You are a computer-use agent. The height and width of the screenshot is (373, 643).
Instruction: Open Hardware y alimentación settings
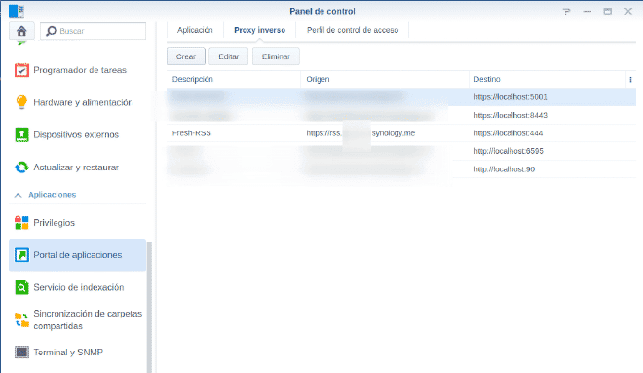point(78,102)
